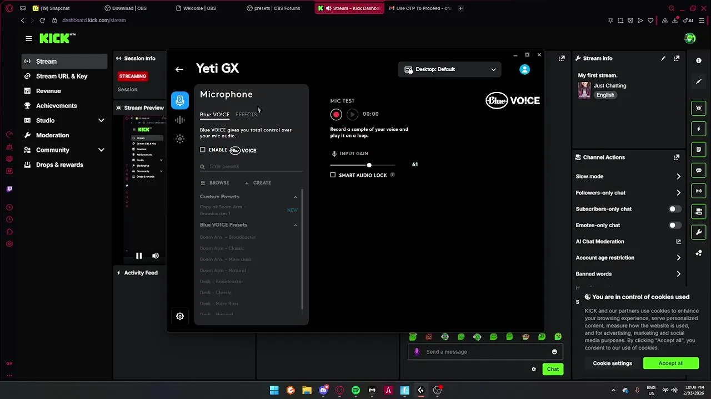Click BROWSE presets button
Image resolution: width=711 pixels, height=399 pixels.
click(x=214, y=183)
